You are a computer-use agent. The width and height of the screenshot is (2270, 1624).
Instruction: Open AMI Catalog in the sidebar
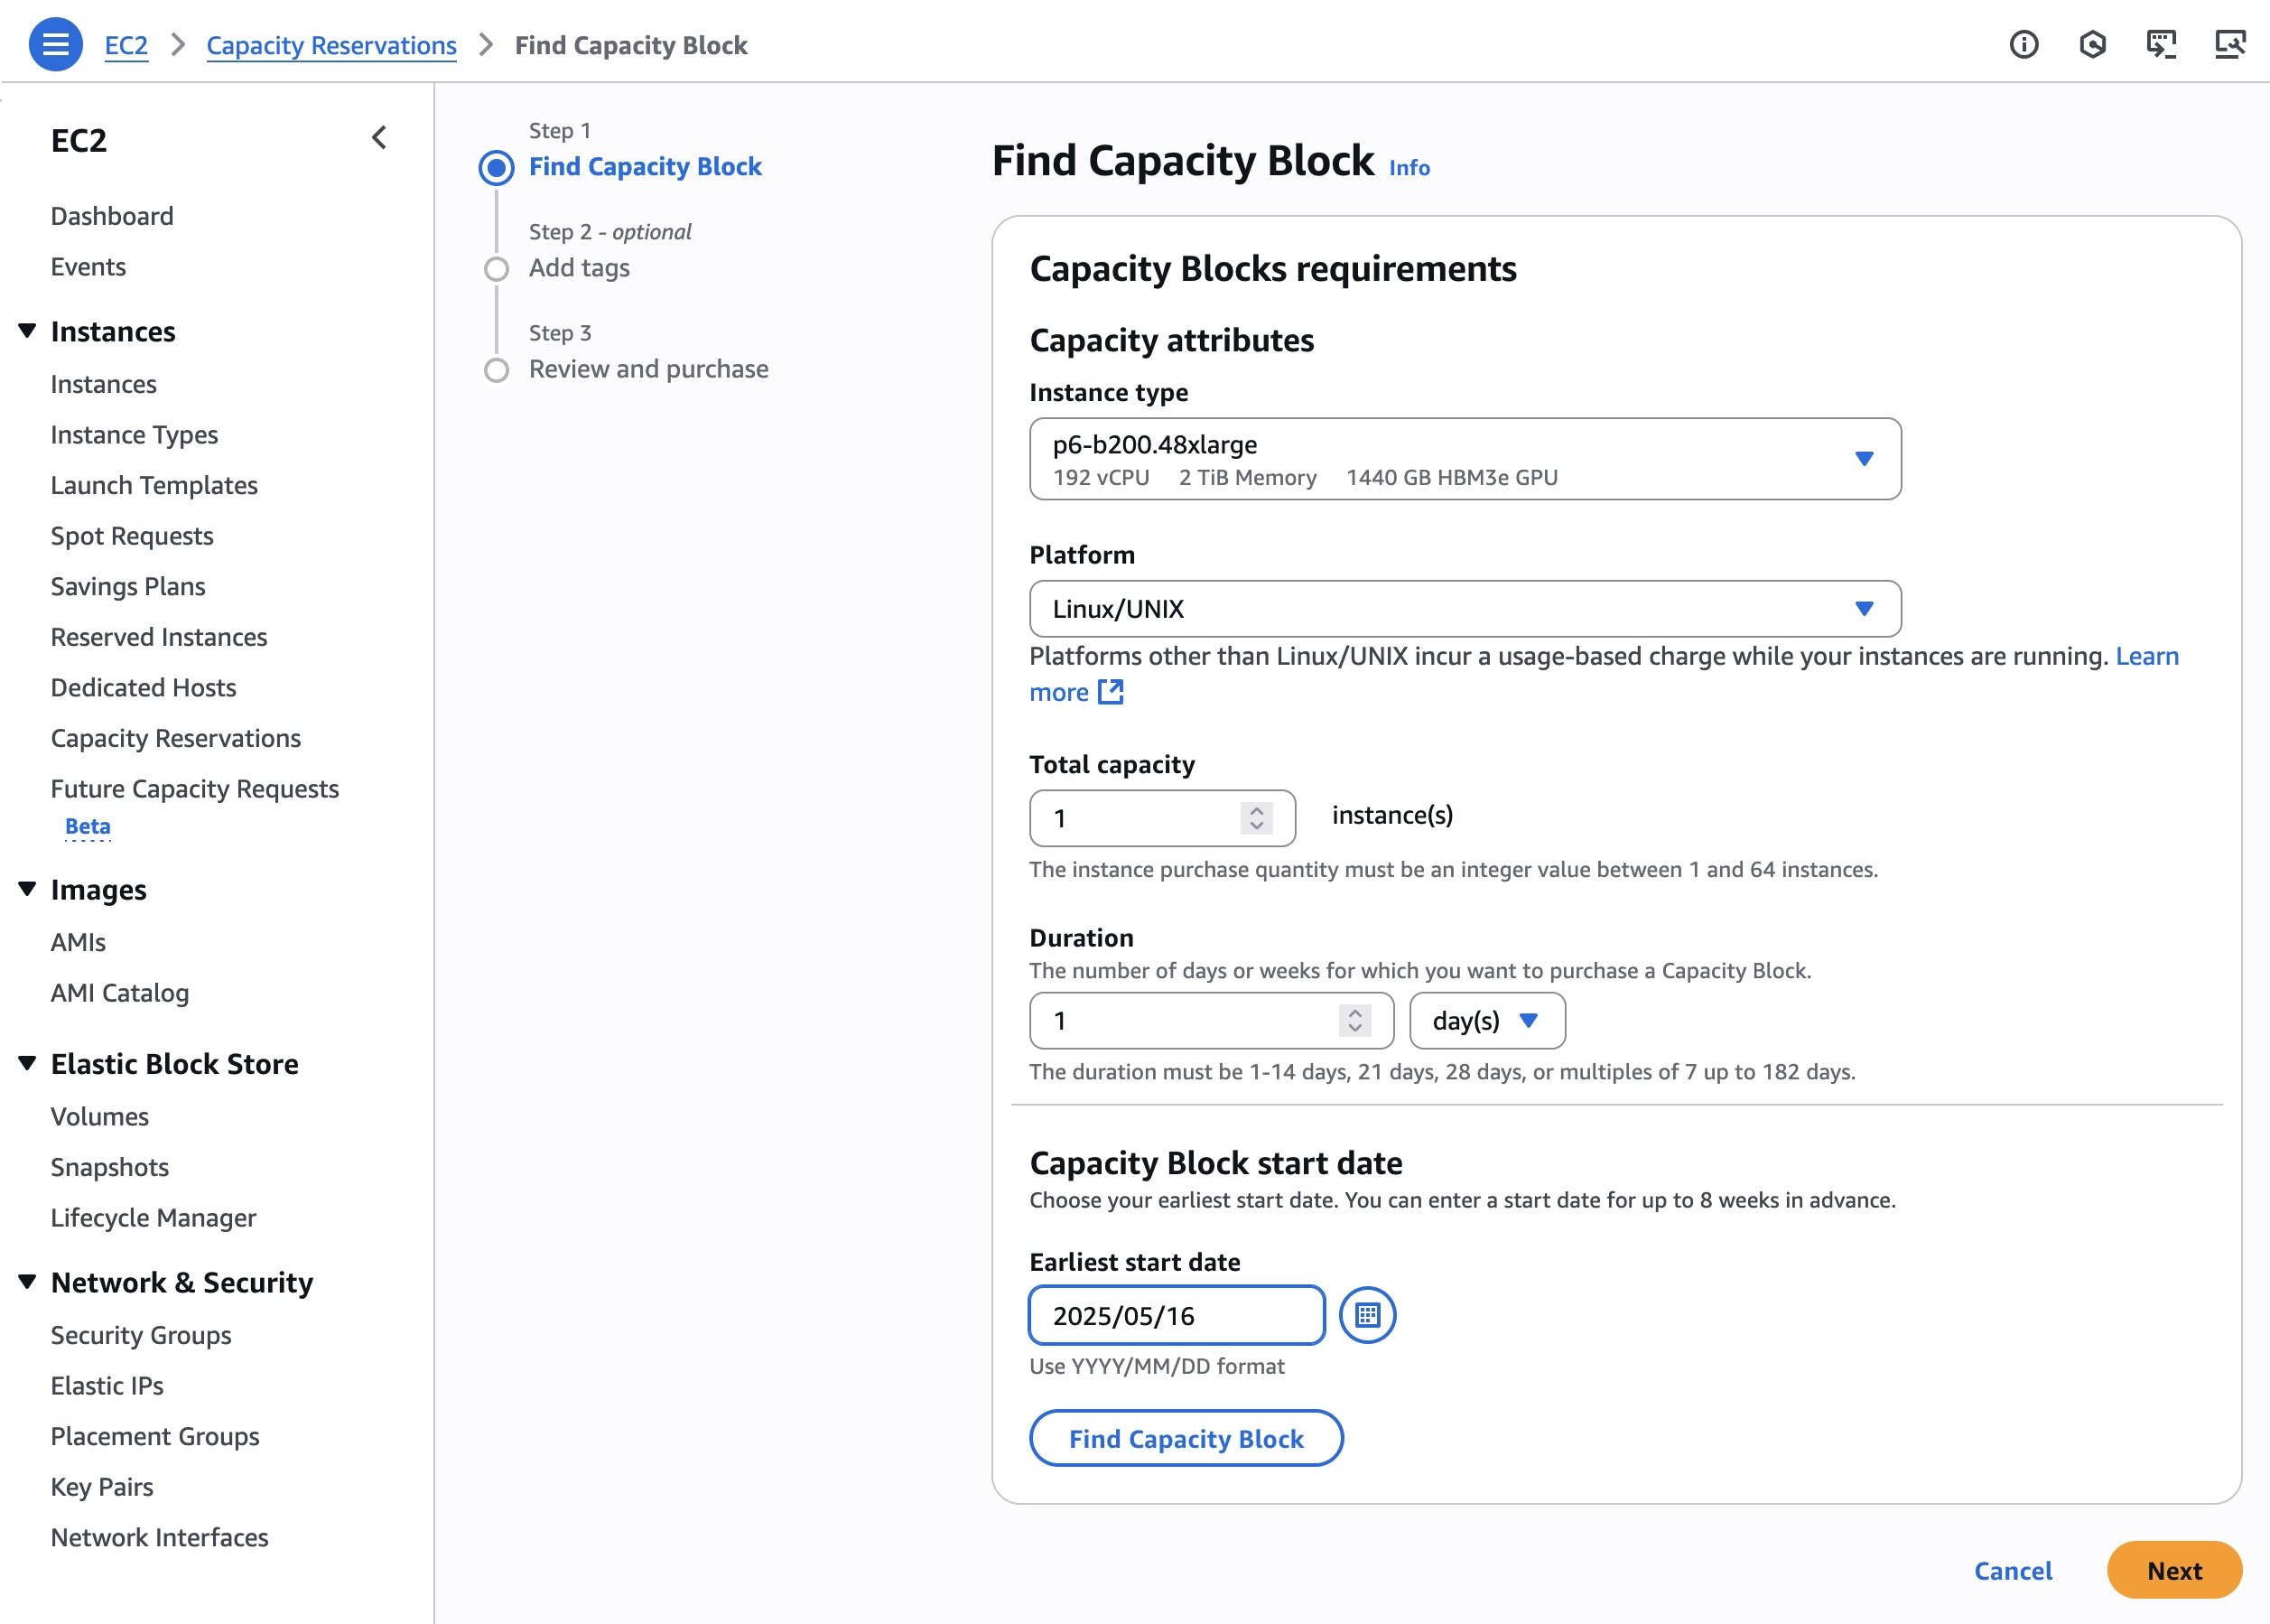click(120, 993)
